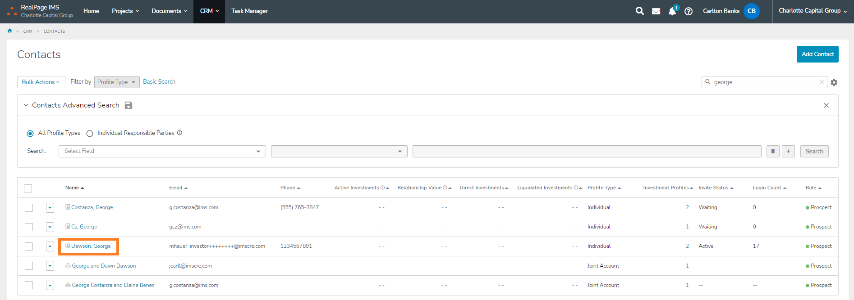Open notifications bell icon

672,11
